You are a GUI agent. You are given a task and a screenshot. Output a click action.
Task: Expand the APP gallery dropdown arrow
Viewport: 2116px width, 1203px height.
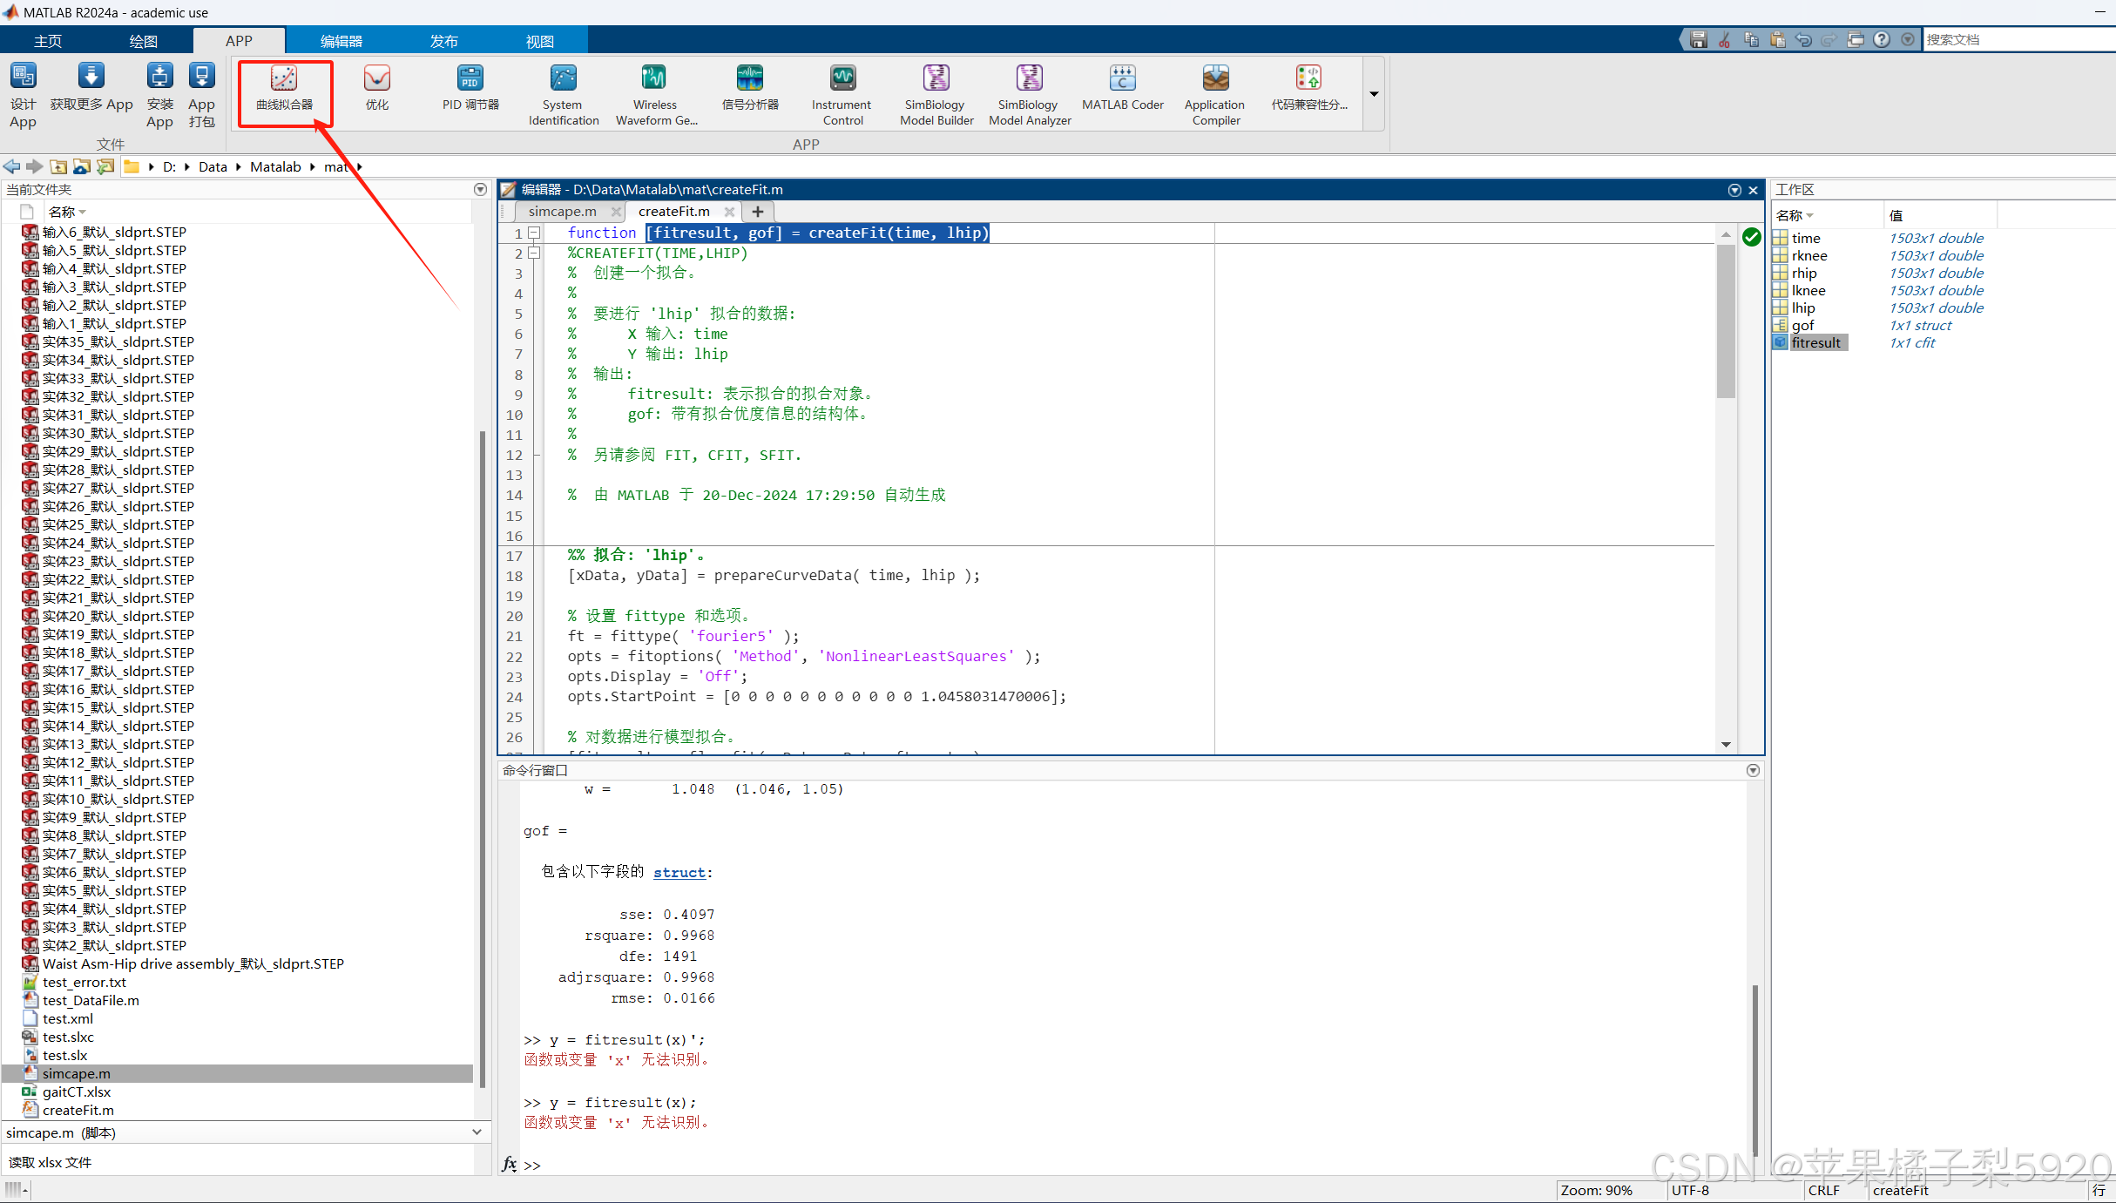[x=1374, y=94]
